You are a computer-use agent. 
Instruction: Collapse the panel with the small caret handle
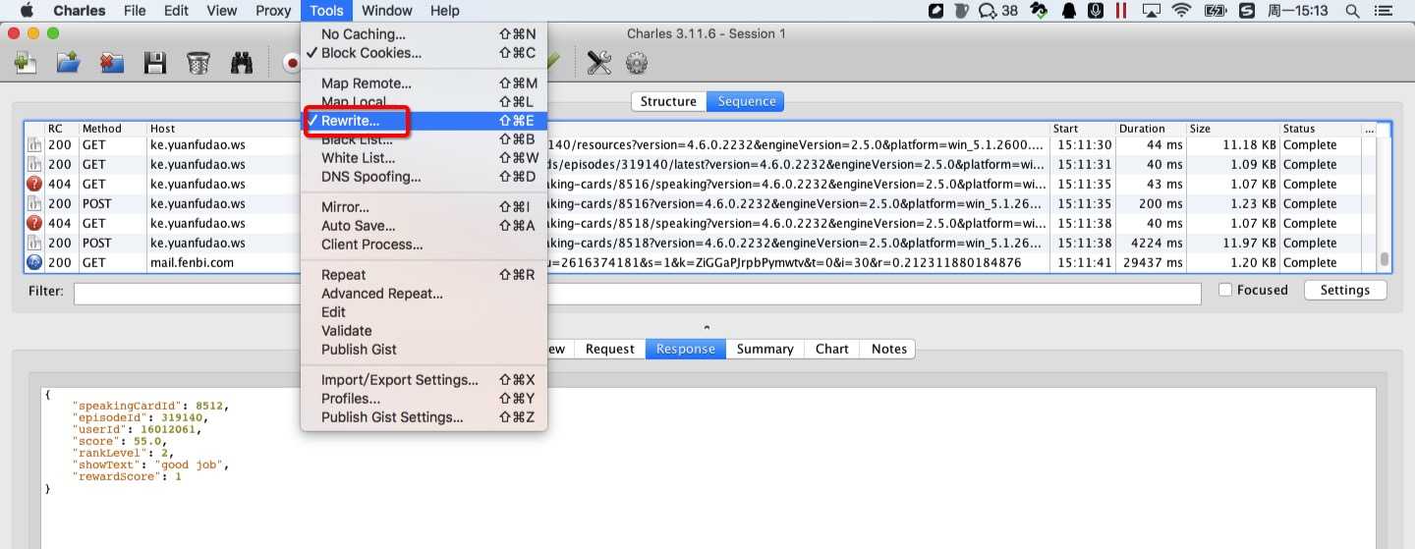coord(707,327)
